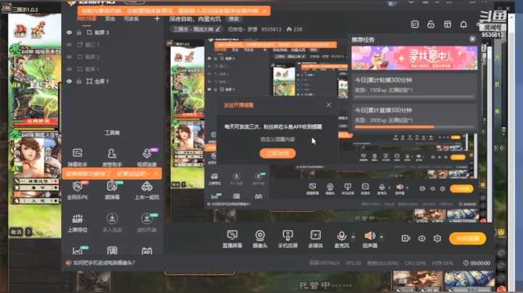Hide the 截屏 3 source eye
The height and width of the screenshot is (293, 523).
pyautogui.click(x=69, y=33)
